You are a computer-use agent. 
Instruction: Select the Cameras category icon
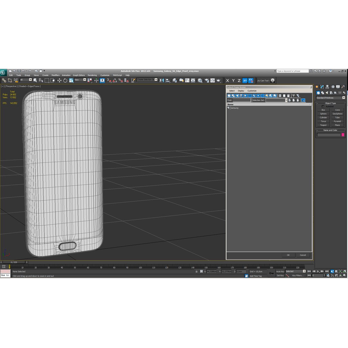[331, 93]
